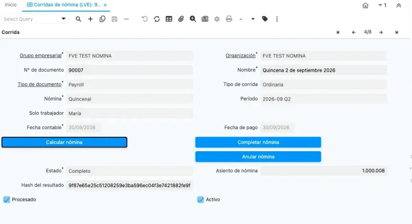
Task: Follow the Tipo de documento label link
Action: 39,84
